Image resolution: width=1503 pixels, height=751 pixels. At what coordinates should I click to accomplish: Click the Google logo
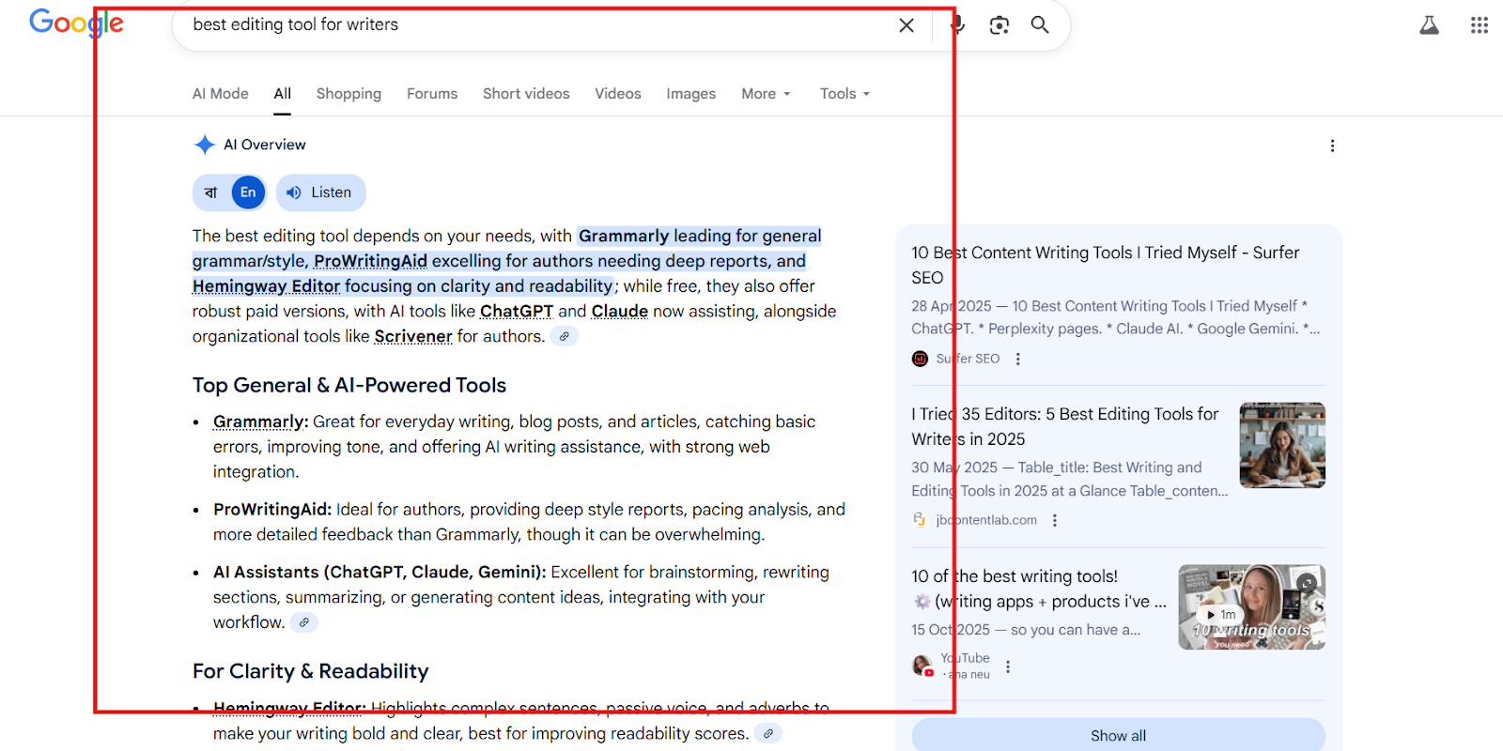(76, 23)
